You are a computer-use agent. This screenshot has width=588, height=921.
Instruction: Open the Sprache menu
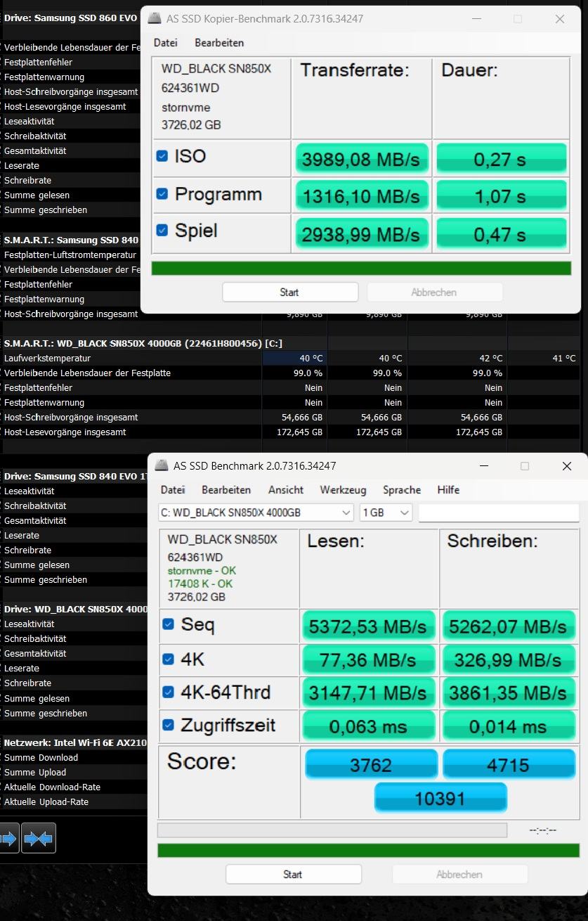[402, 490]
